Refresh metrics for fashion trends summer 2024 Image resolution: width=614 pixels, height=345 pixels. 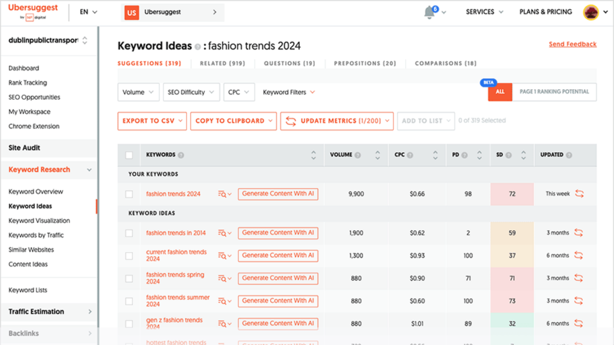tap(579, 301)
